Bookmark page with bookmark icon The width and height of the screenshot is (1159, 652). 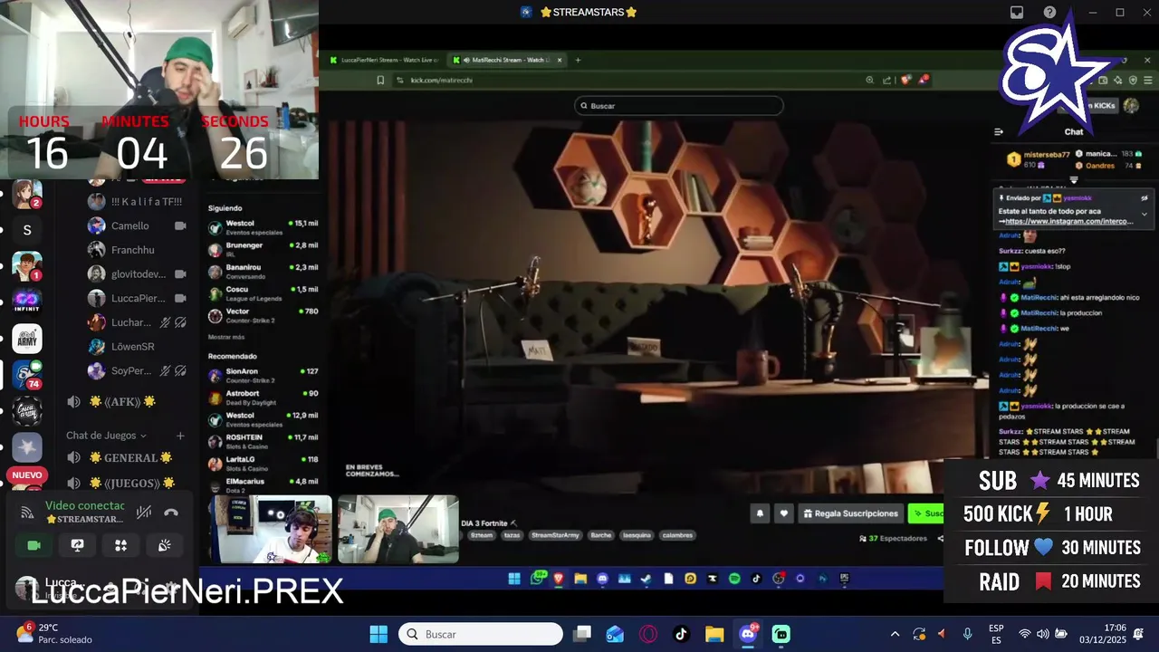381,80
